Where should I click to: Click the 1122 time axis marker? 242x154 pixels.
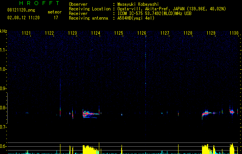point(49,33)
